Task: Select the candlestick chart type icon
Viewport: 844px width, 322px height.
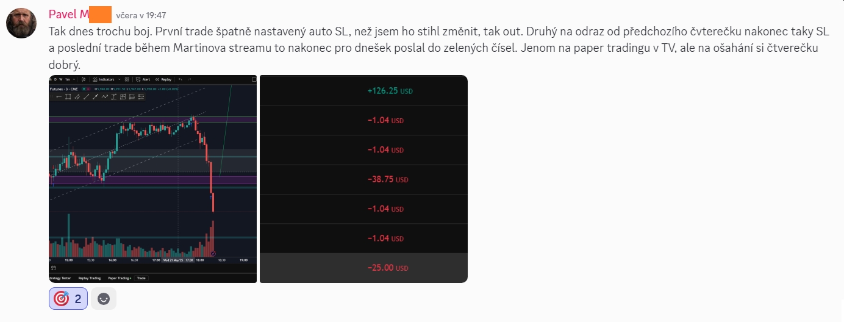Action: coord(84,79)
